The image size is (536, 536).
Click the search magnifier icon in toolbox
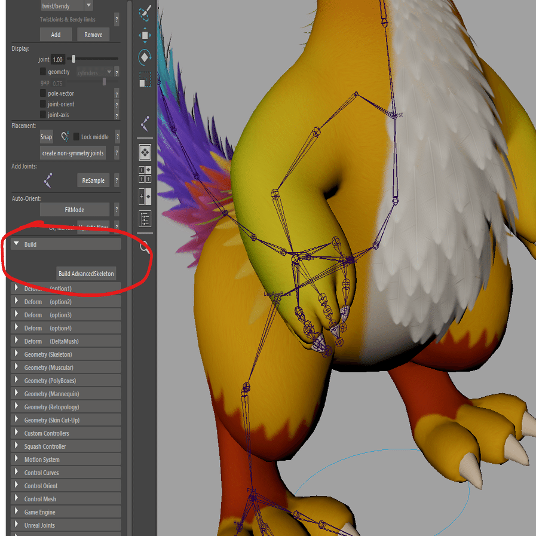coord(145,246)
